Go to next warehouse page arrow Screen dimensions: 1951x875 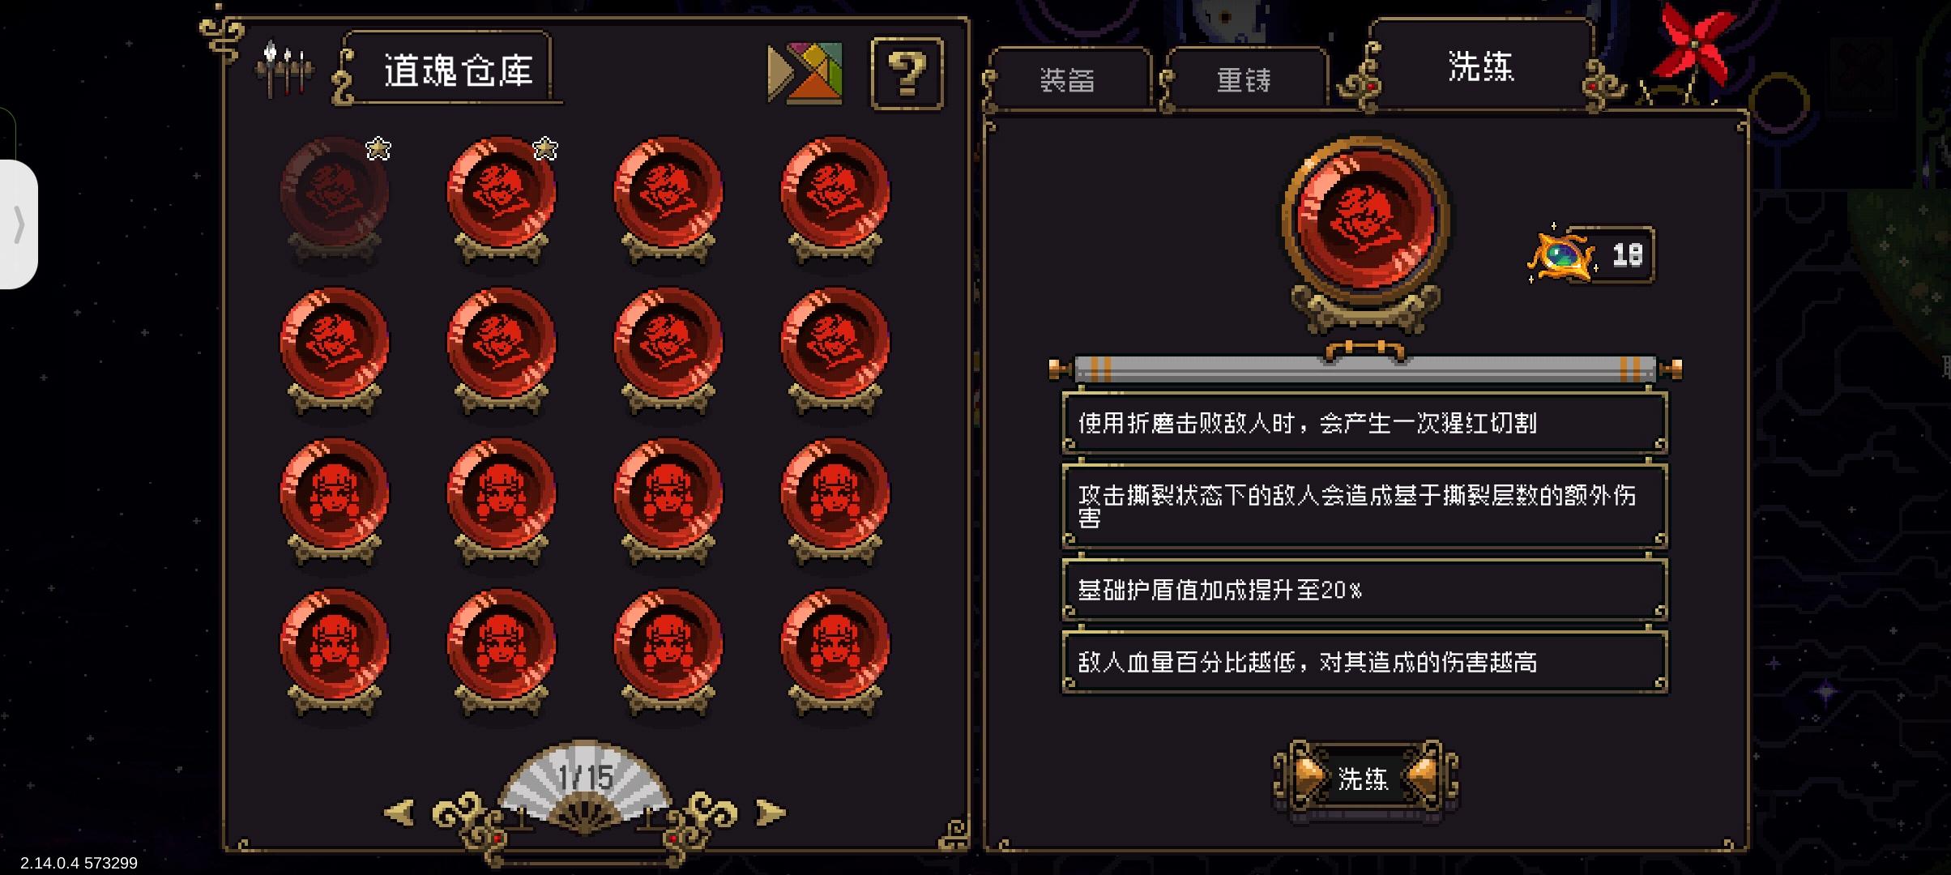[771, 812]
